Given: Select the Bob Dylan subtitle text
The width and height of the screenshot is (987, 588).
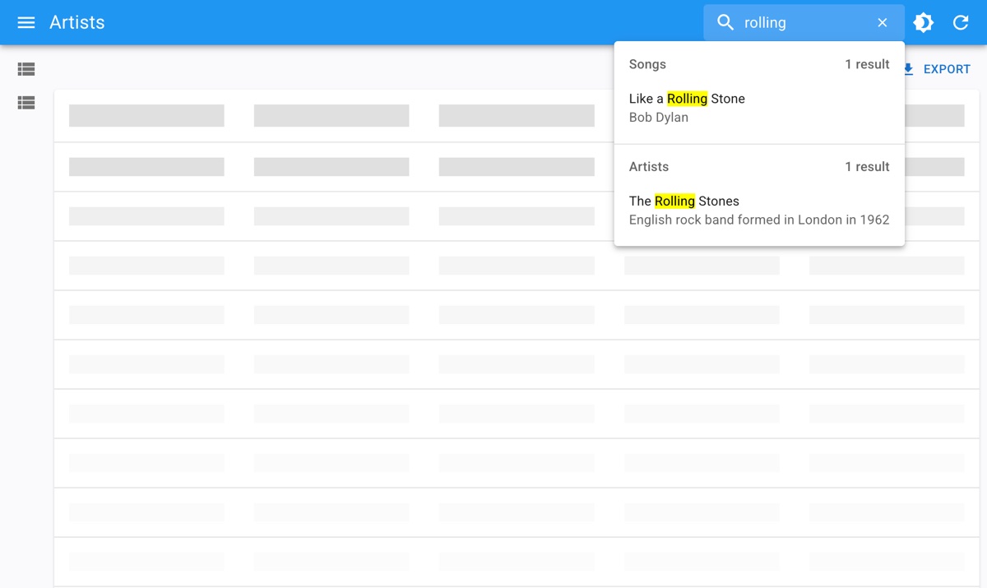Looking at the screenshot, I should 659,118.
